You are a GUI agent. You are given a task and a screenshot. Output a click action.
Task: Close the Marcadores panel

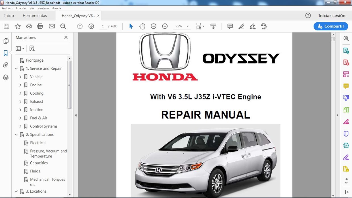66,37
